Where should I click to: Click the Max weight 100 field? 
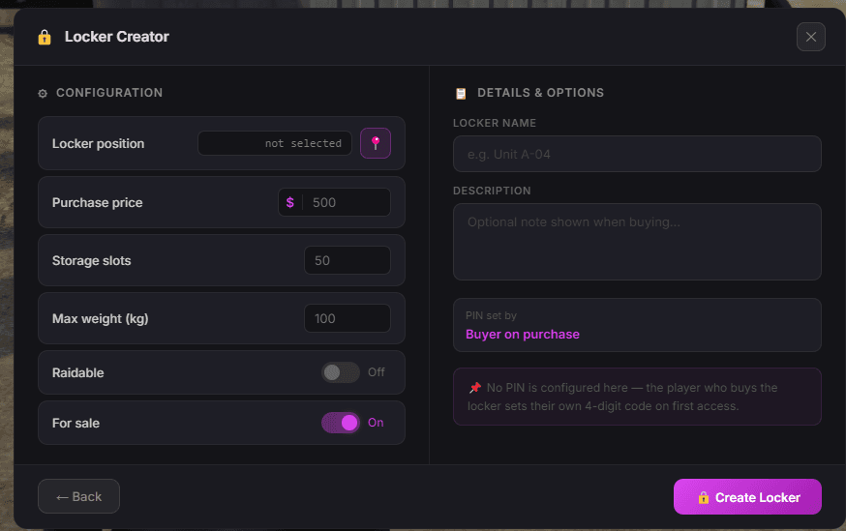(x=347, y=318)
